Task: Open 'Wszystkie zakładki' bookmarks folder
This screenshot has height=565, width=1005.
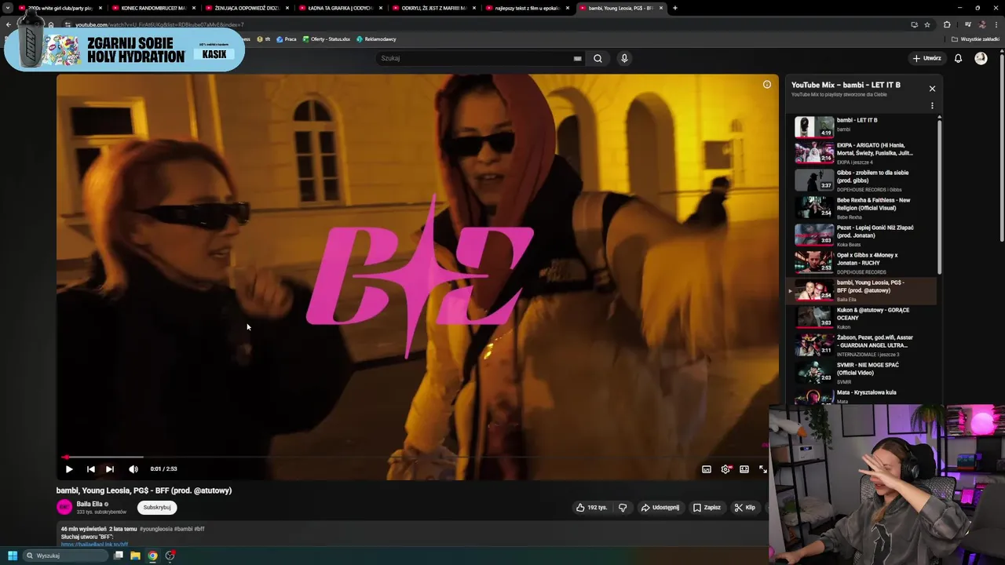Action: tap(976, 39)
